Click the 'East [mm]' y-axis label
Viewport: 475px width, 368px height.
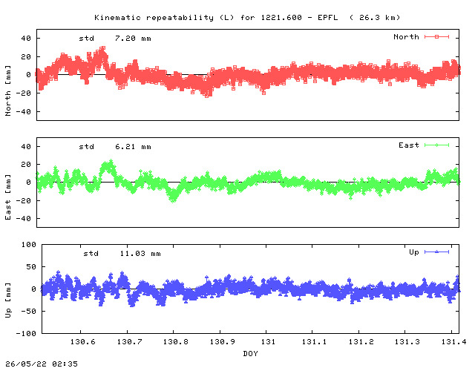coord(8,197)
